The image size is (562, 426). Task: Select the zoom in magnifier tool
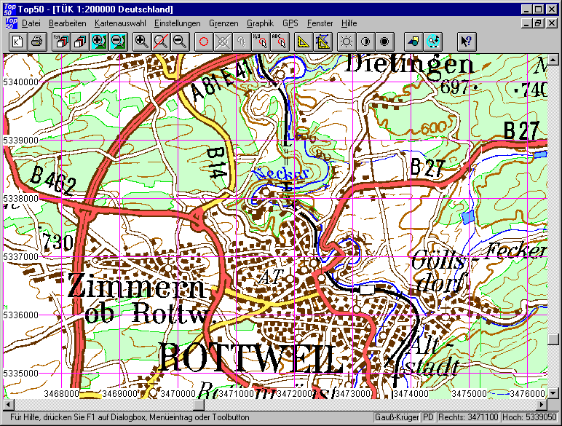pos(141,42)
